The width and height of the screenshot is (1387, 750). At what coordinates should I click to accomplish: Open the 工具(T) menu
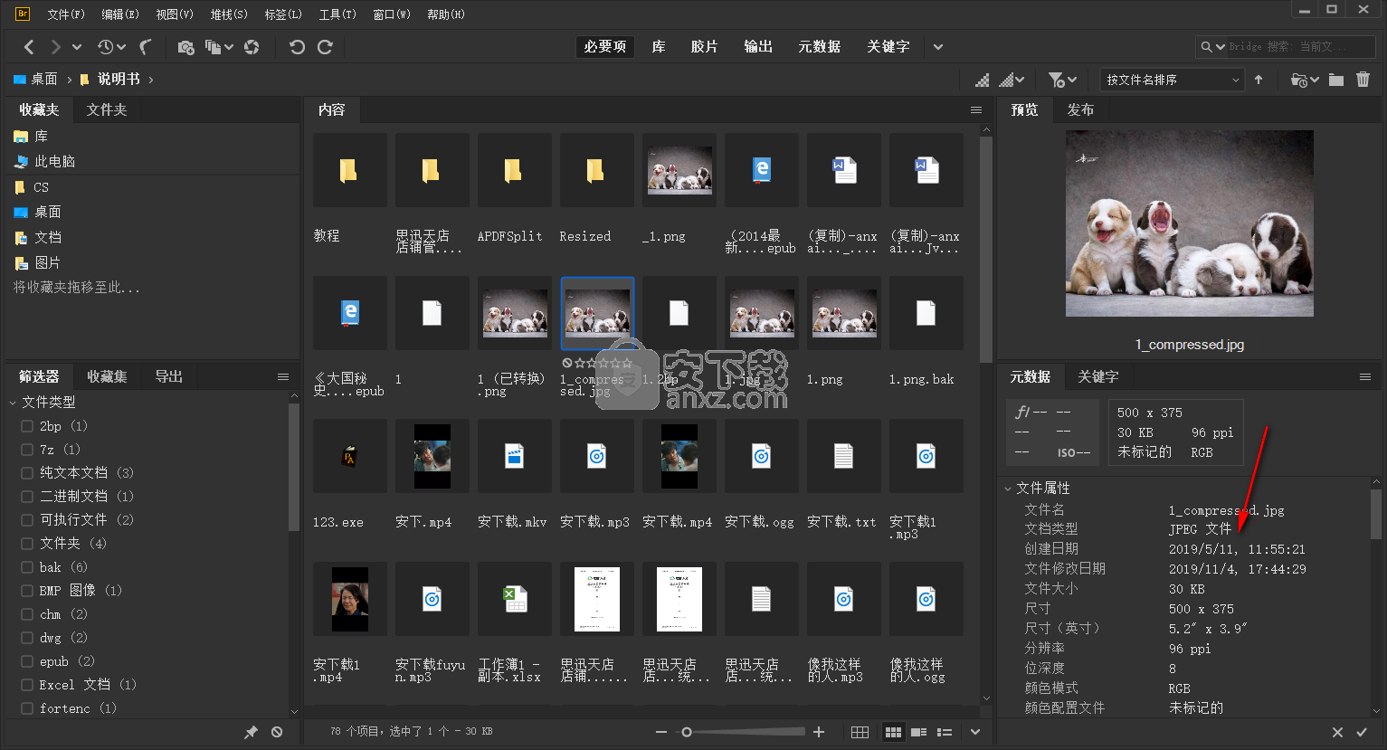point(337,14)
